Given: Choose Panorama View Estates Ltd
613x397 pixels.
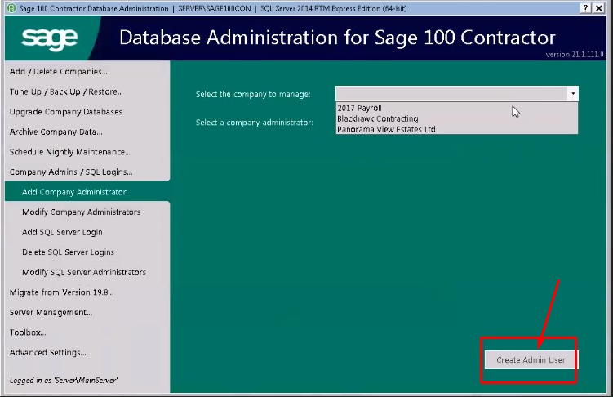Looking at the screenshot, I should [x=456, y=129].
